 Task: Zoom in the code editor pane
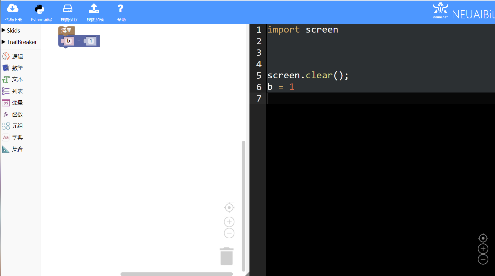[x=483, y=249]
